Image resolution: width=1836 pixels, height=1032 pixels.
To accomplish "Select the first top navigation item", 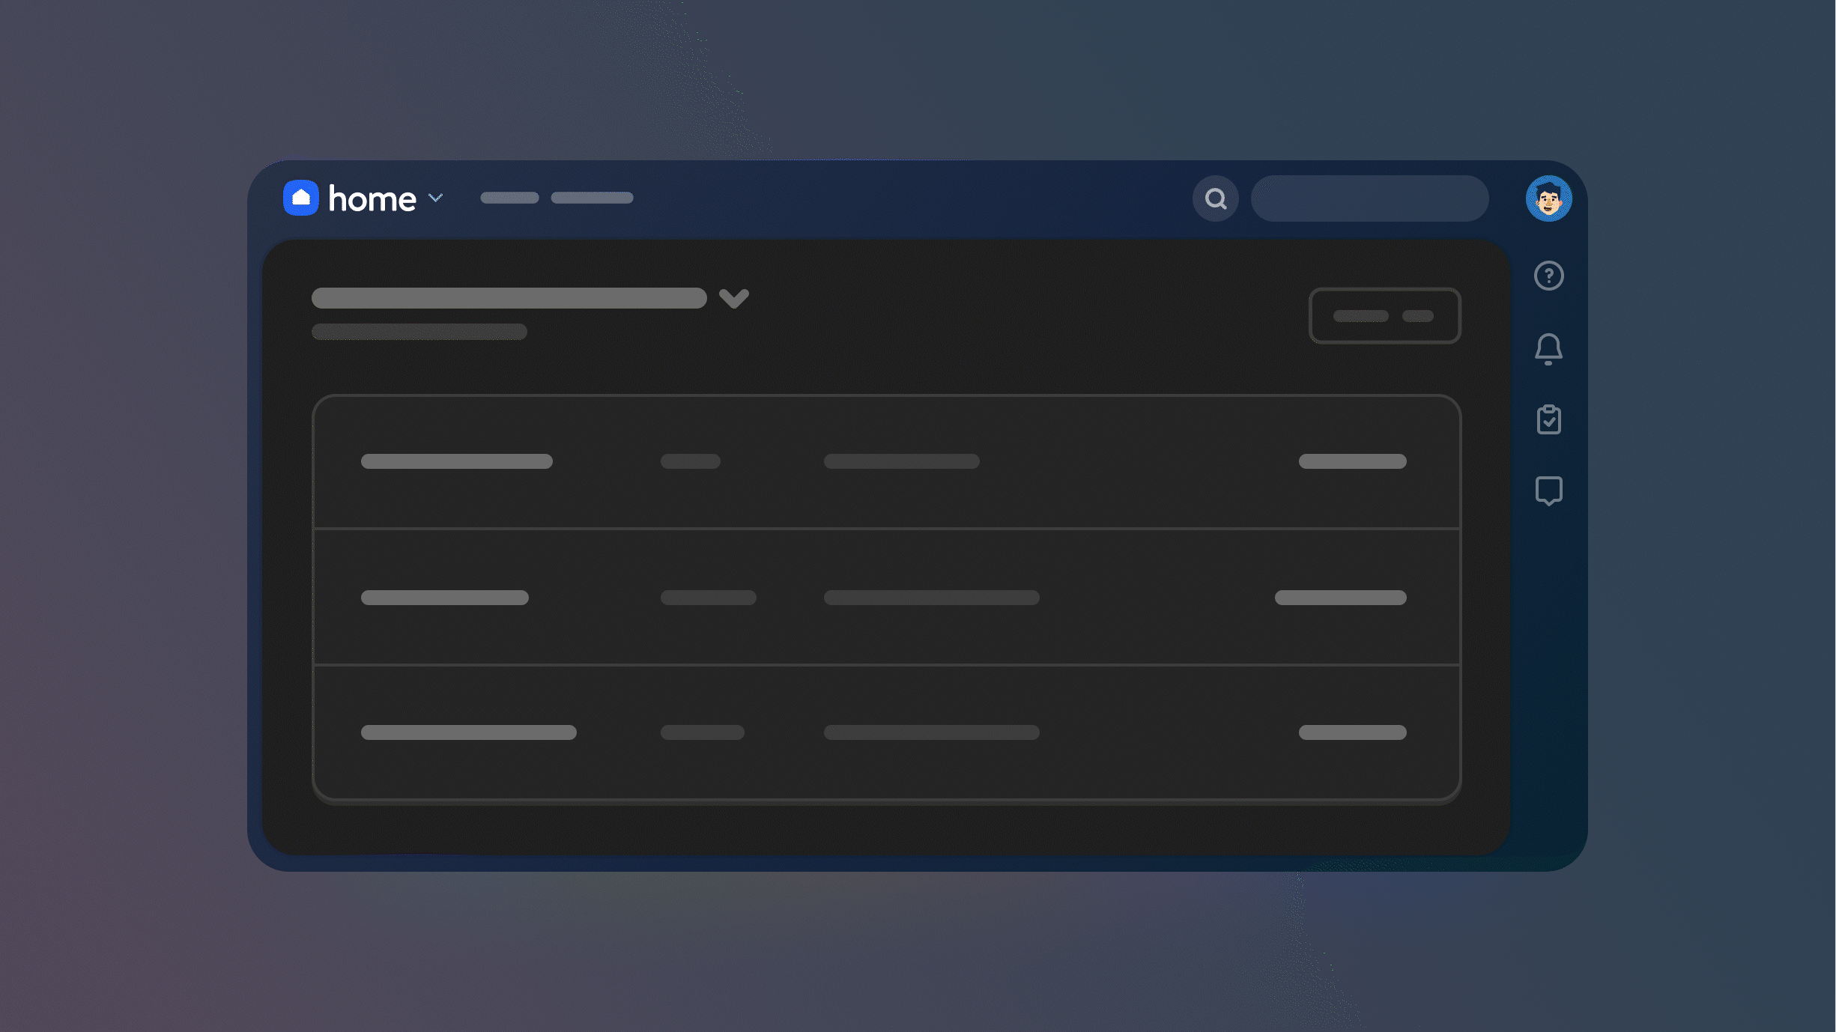I will coord(509,198).
